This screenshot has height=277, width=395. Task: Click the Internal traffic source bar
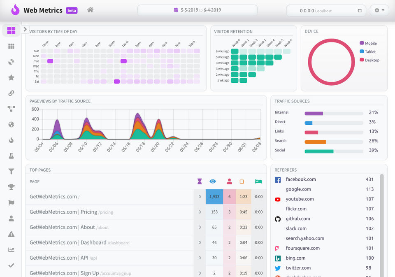coord(334,114)
